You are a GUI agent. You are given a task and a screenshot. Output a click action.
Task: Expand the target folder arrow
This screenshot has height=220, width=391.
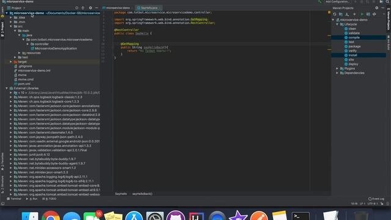11,62
